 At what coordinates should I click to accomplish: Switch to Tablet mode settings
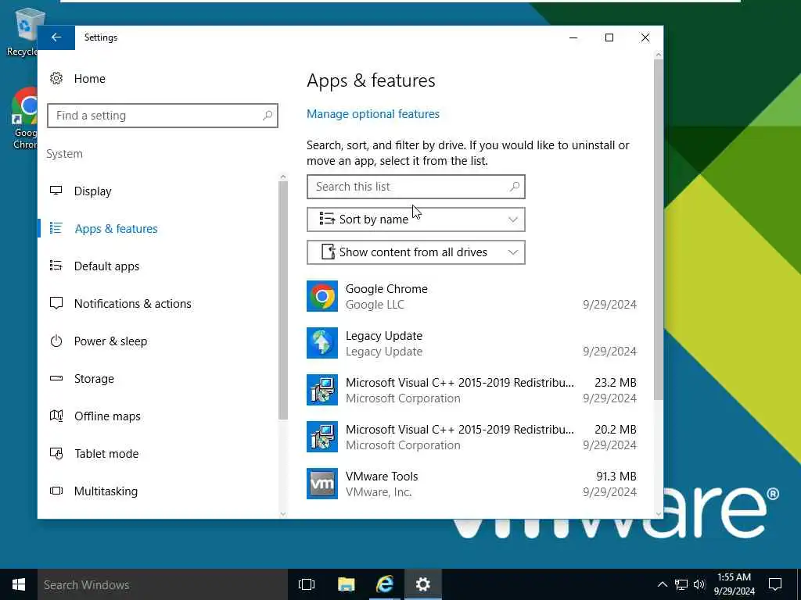[x=106, y=454]
